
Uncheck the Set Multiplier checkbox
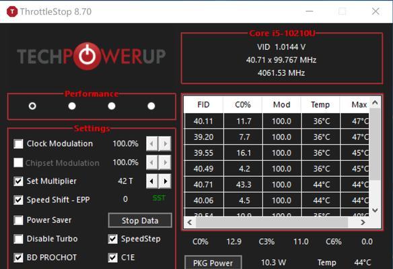coord(18,181)
